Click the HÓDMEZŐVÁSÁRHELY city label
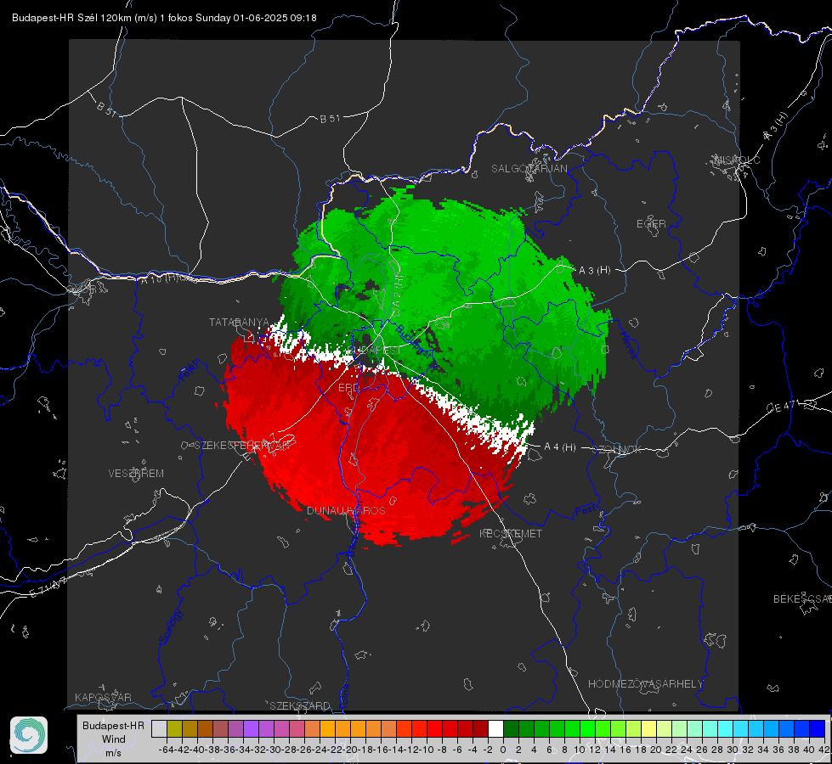The width and height of the screenshot is (832, 764). [x=645, y=684]
